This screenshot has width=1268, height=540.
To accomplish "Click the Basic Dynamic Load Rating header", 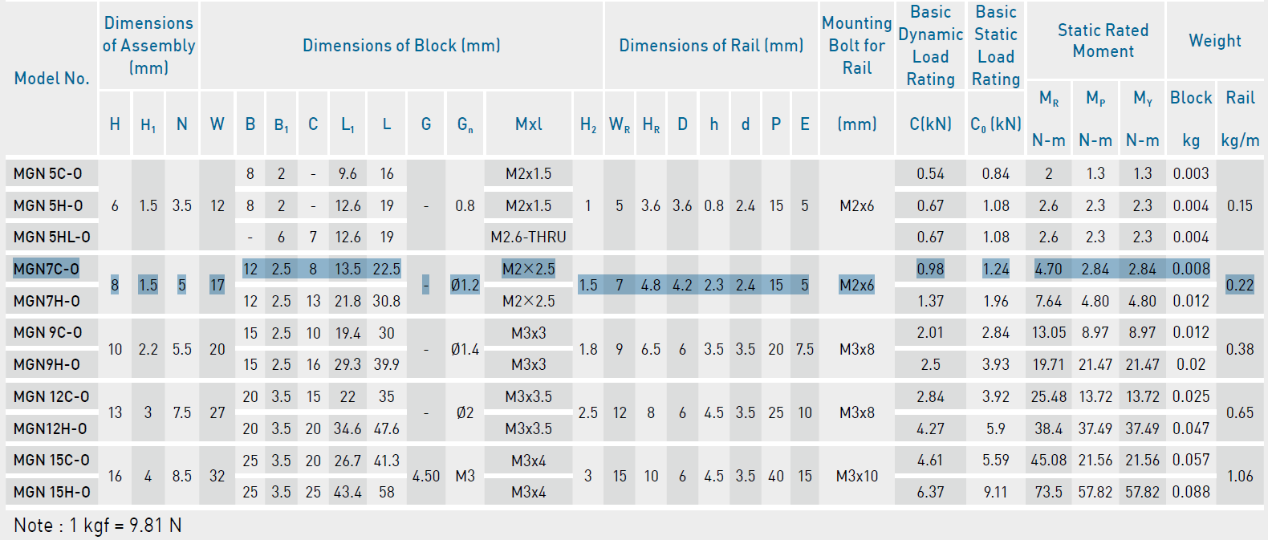I will click(930, 46).
